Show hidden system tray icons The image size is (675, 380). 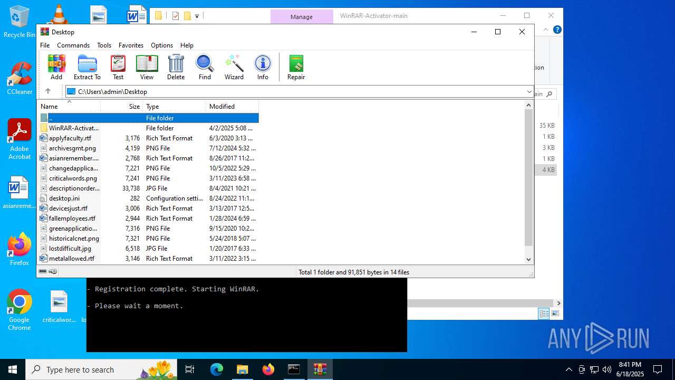[x=568, y=369]
